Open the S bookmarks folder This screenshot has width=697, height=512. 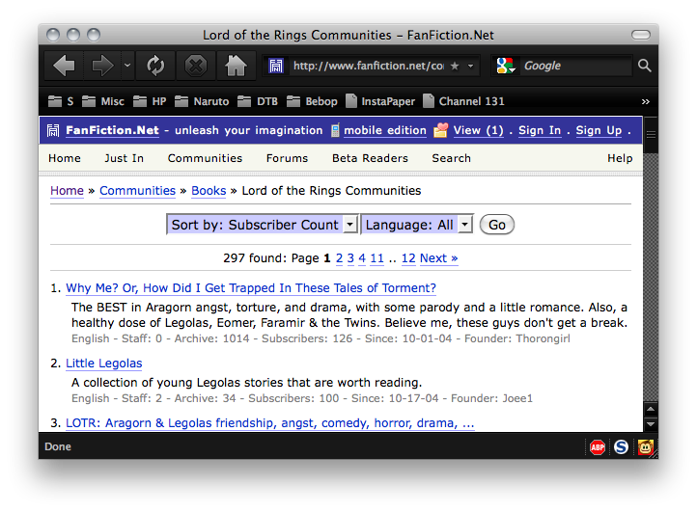(61, 101)
